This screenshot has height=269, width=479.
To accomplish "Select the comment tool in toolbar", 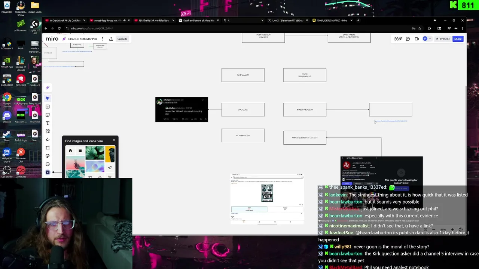I will (x=48, y=164).
